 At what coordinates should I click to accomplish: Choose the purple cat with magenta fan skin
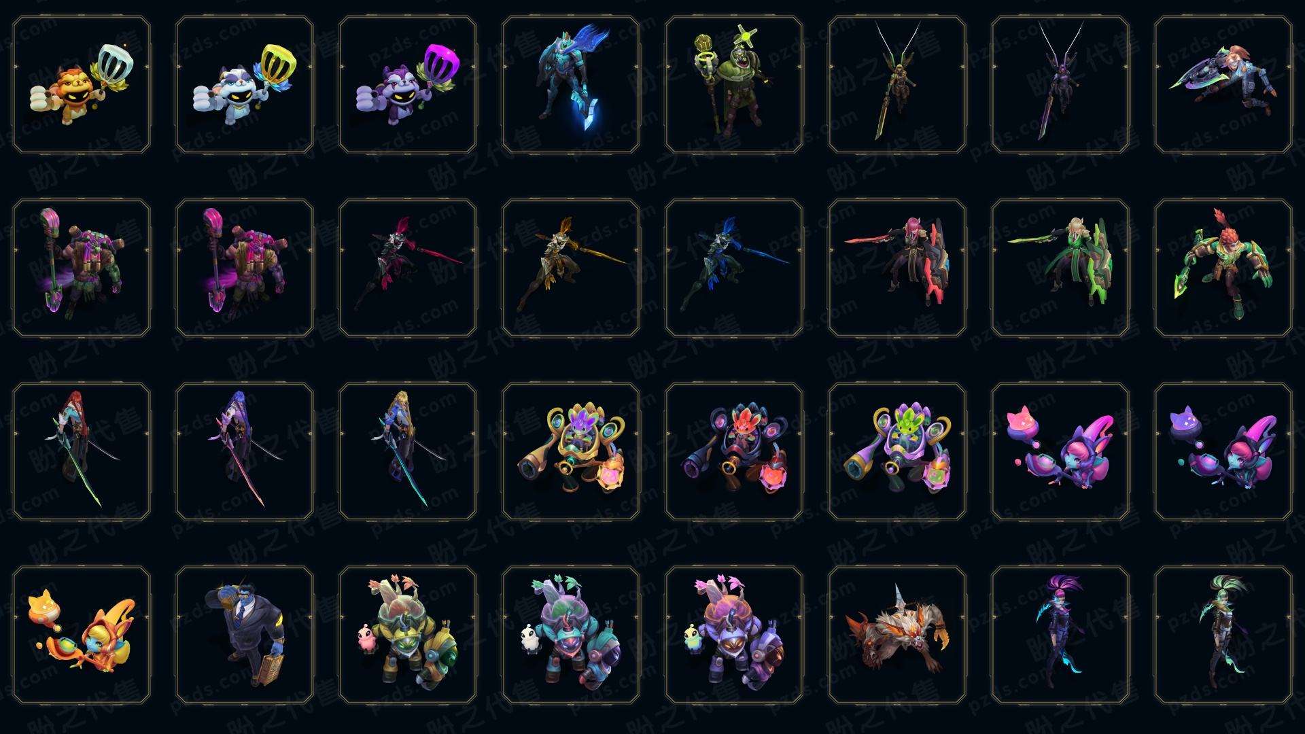click(408, 85)
